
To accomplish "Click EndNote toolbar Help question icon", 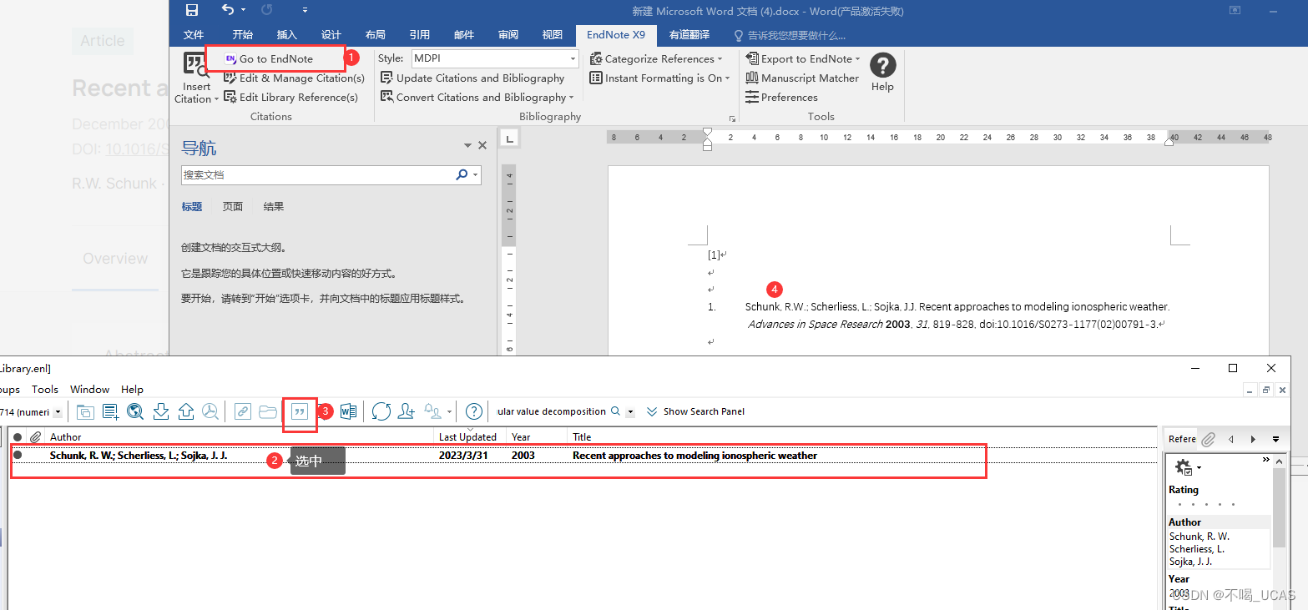I will tap(474, 411).
